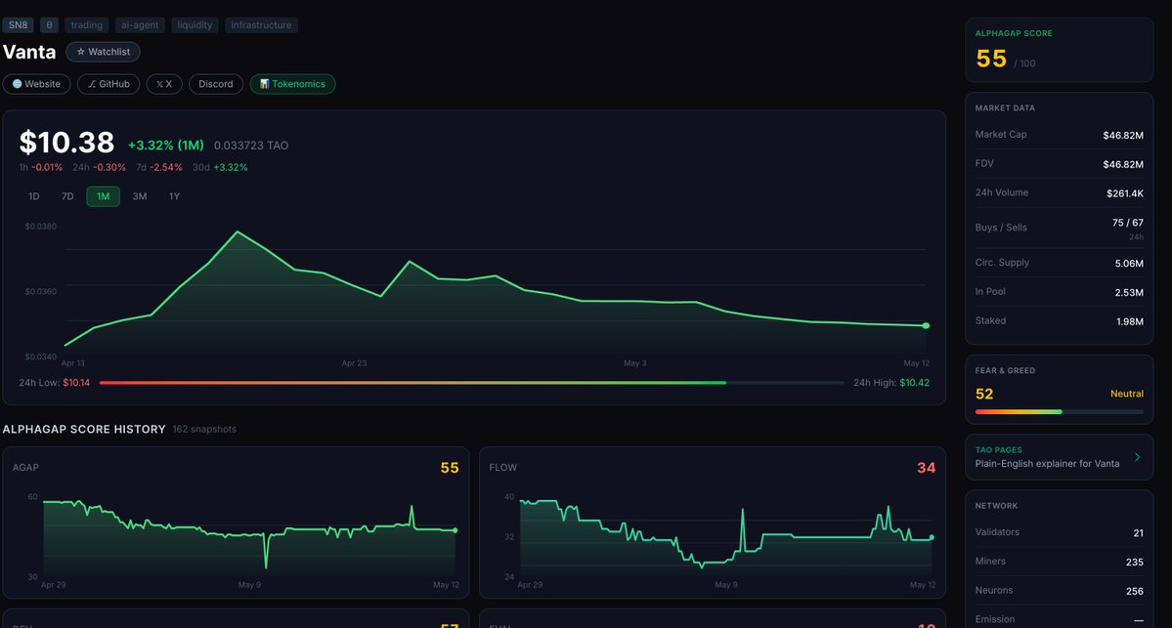Open the Tokenomics page
This screenshot has height=628, width=1172.
292,84
